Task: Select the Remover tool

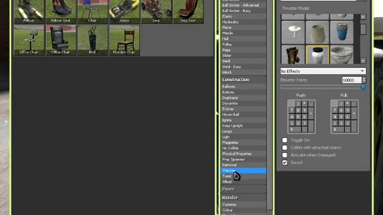Action: pyautogui.click(x=244, y=165)
